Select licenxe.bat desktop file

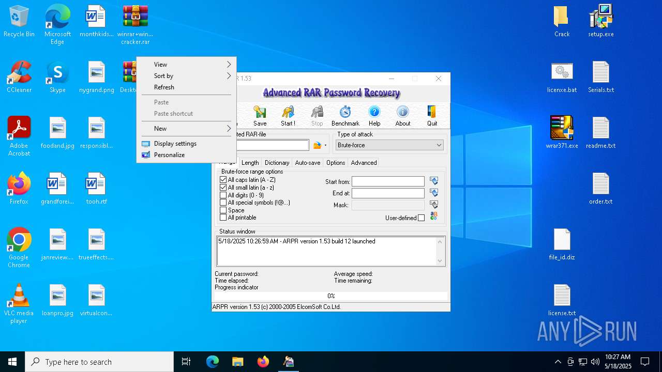562,78
